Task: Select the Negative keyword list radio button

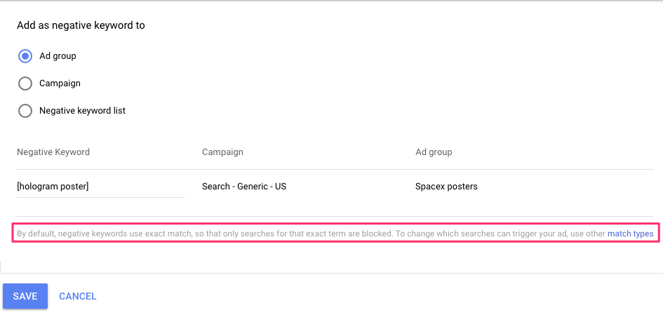Action: [25, 111]
